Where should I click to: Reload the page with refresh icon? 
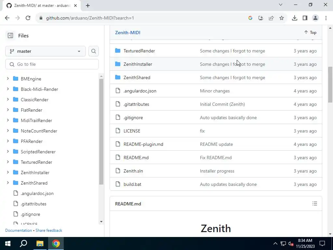[28, 18]
